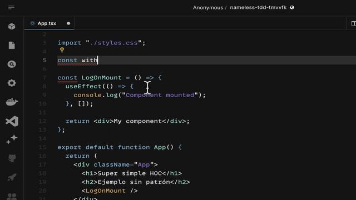
Task: Click the 'LogOnMount' identifier on line 7
Action: 101,78
